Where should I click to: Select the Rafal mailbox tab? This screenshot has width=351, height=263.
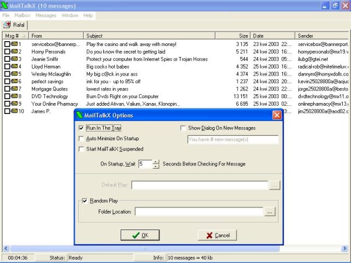pyautogui.click(x=15, y=25)
